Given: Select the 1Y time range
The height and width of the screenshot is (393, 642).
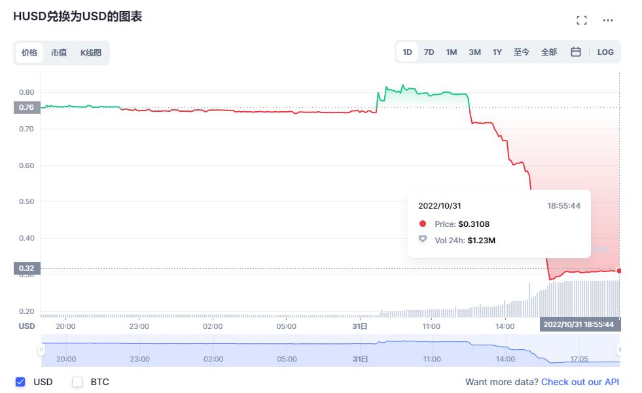Looking at the screenshot, I should coord(497,52).
